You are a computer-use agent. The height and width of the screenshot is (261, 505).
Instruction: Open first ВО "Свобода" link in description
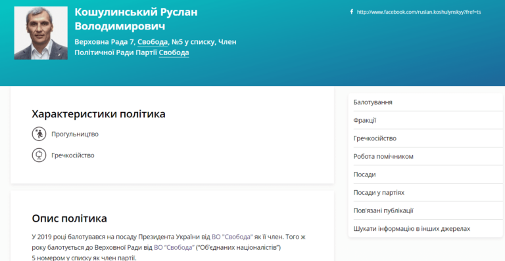coord(232,237)
